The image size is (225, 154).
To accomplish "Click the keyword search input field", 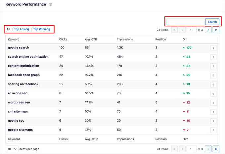I will (x=185, y=22).
